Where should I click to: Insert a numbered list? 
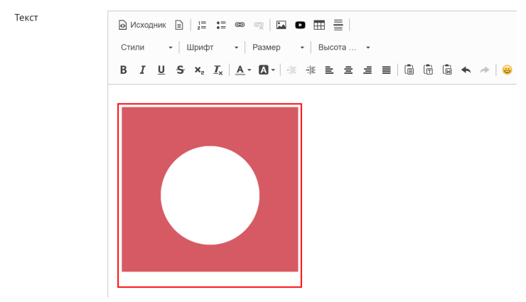(x=202, y=25)
